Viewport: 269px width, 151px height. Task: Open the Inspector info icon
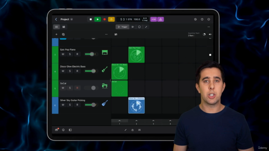click(x=63, y=130)
